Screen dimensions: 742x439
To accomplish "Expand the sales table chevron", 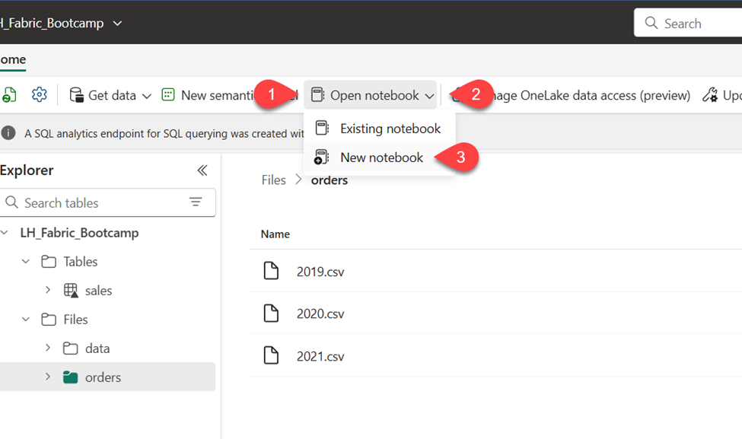I will (48, 290).
